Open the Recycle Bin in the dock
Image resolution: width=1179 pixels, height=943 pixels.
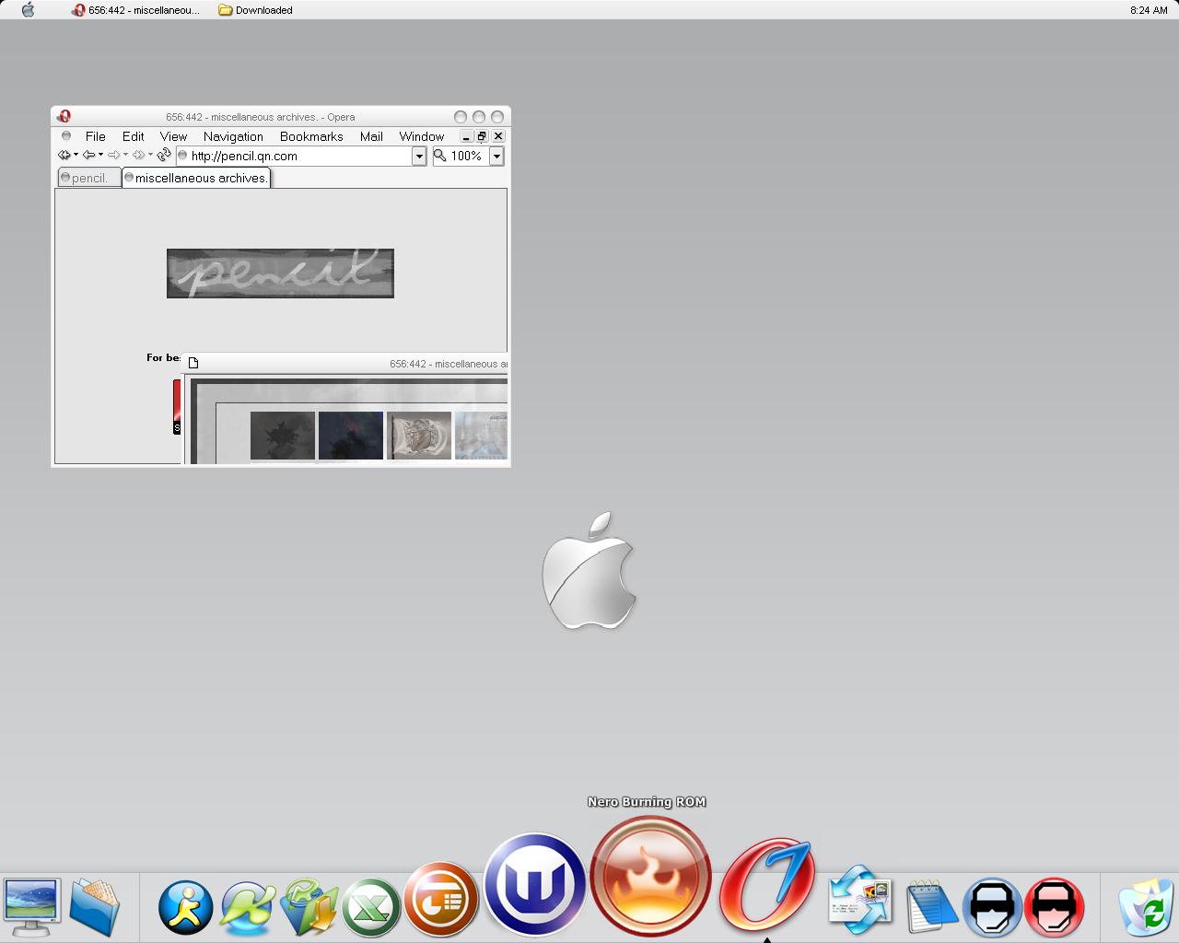coord(1146,907)
